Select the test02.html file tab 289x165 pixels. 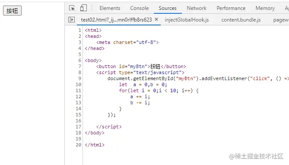[116, 20]
